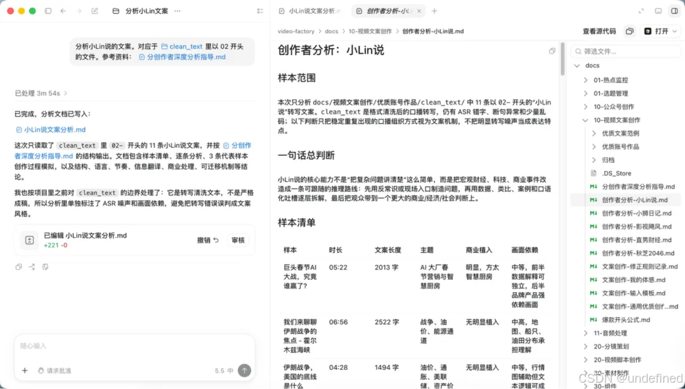This screenshot has width=685, height=389.
Task: Toggle the left sidebar panel icon
Action: click(x=48, y=11)
